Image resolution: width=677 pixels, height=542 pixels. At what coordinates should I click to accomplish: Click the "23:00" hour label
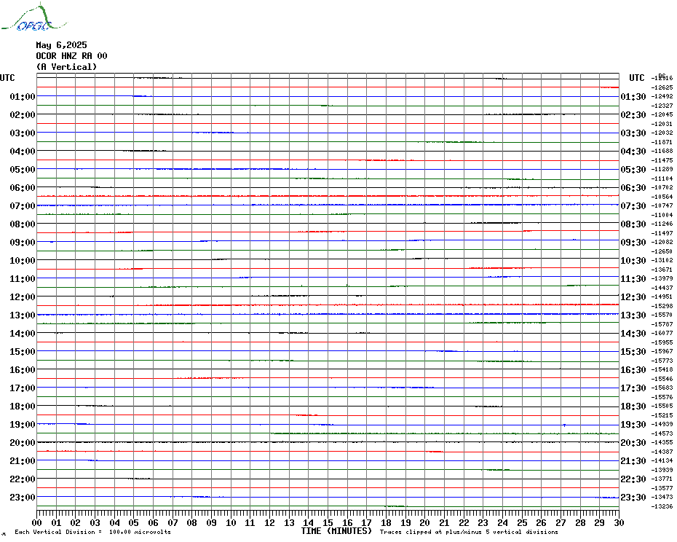(x=23, y=497)
